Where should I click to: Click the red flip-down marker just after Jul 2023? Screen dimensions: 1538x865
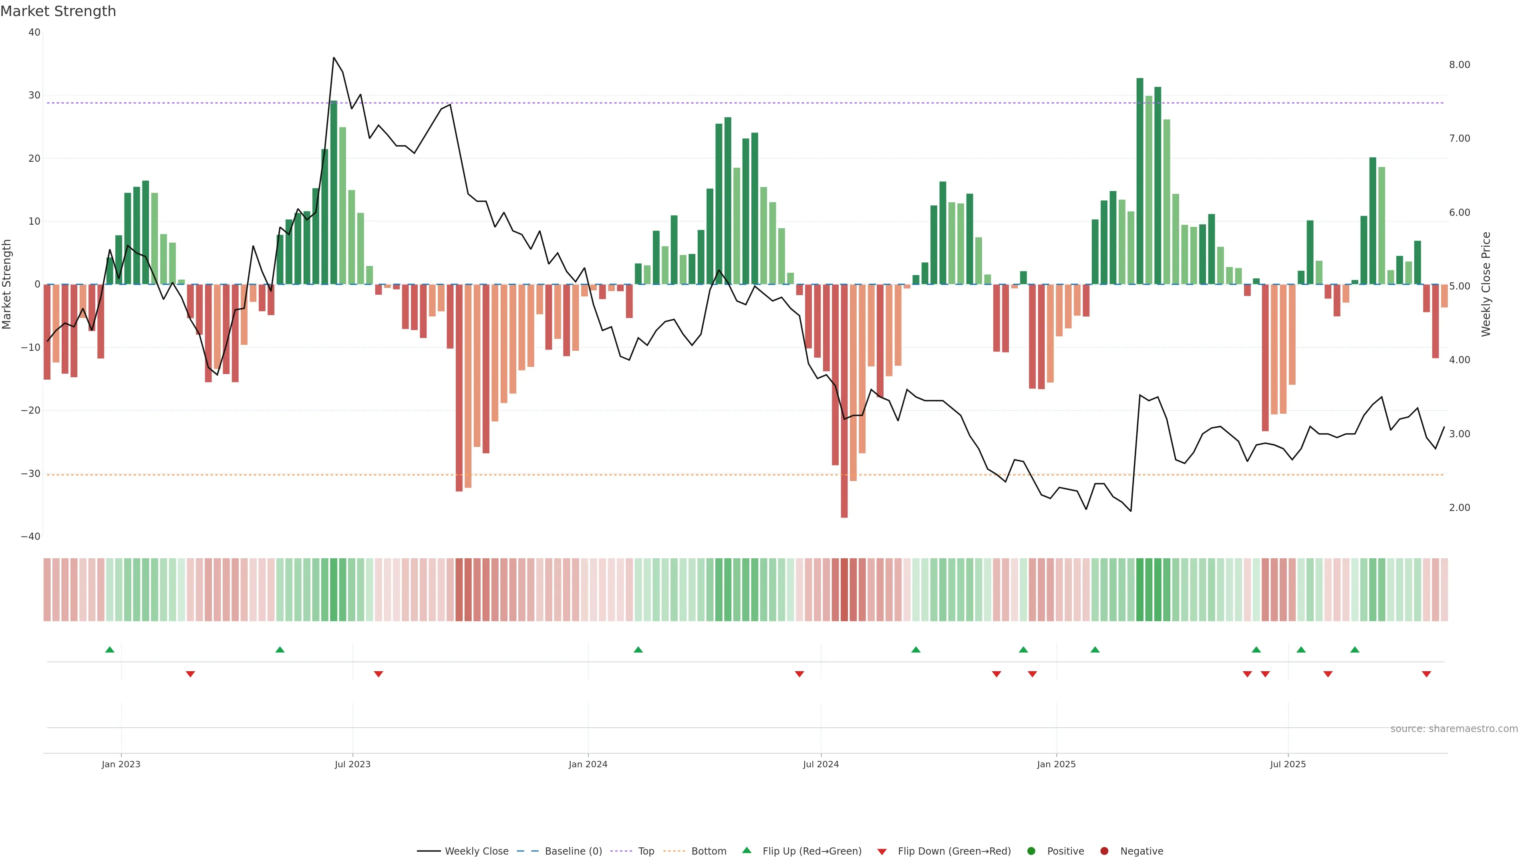378,674
